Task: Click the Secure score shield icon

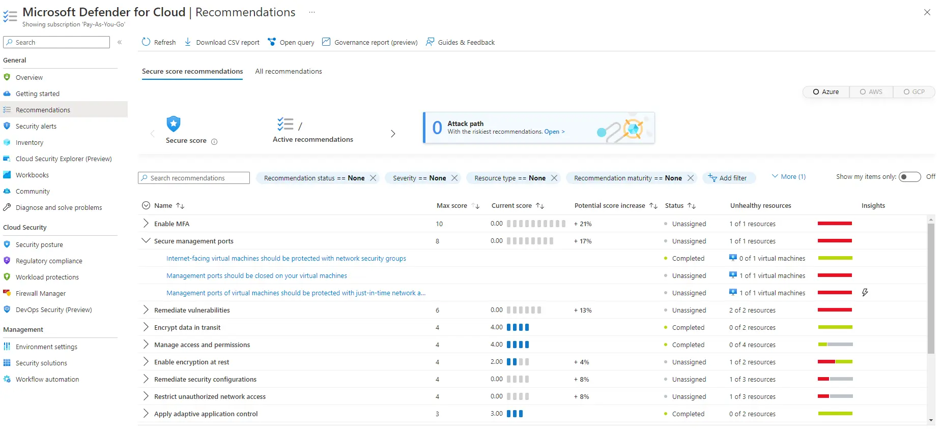Action: pyautogui.click(x=174, y=123)
